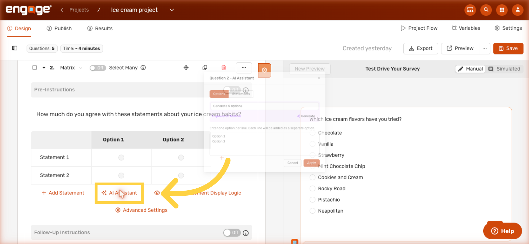529x244 pixels.
Task: Click the Projects breadcrumb link
Action: click(x=79, y=10)
